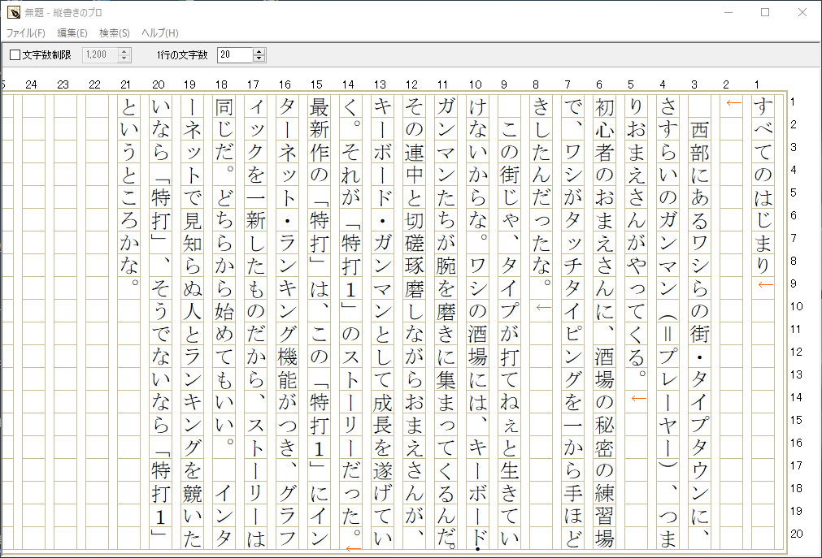Open the 編集(E) menu

click(72, 33)
